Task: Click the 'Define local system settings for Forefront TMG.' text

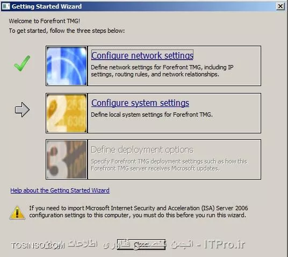Action: (152, 115)
